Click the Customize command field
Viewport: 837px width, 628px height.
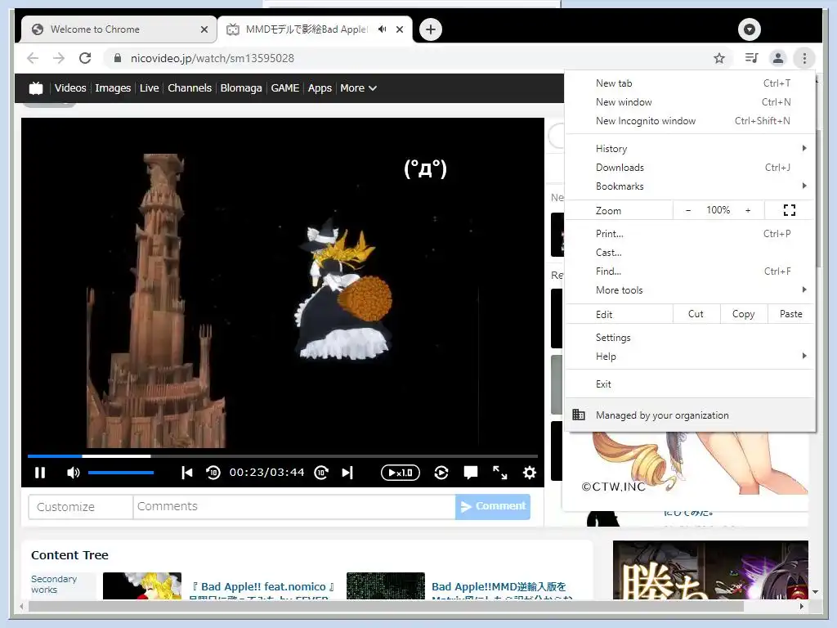tap(81, 506)
